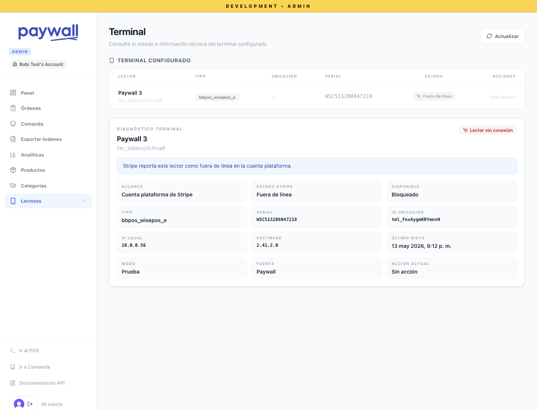Click the TIPO column header in the table
This screenshot has height=410, width=537.
(x=201, y=76)
